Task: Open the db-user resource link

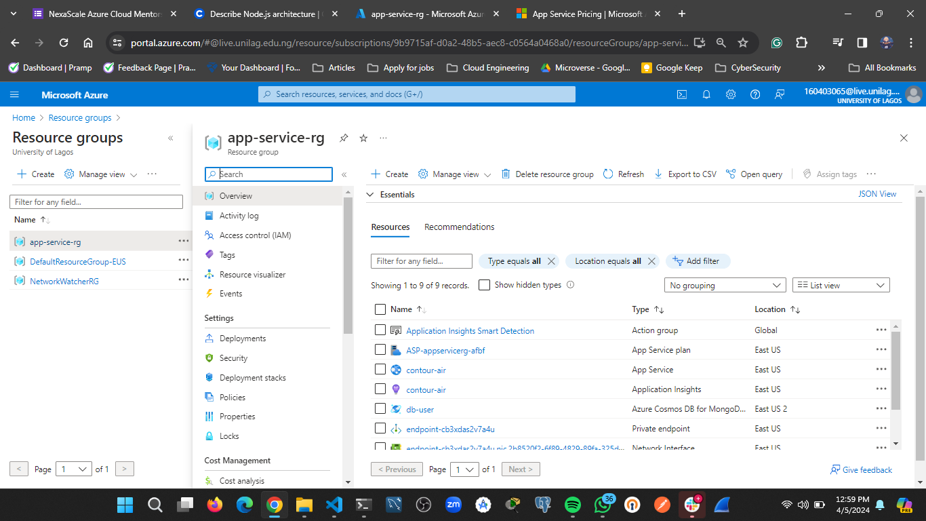Action: (x=420, y=410)
